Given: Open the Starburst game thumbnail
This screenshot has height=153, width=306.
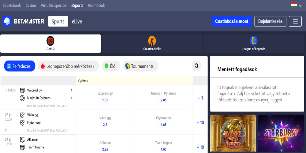Looking at the screenshot, I should [x=281, y=134].
